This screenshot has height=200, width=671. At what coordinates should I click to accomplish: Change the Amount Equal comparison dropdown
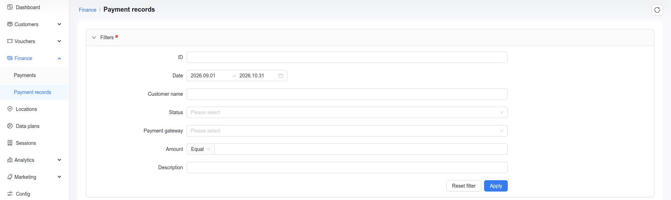[201, 149]
